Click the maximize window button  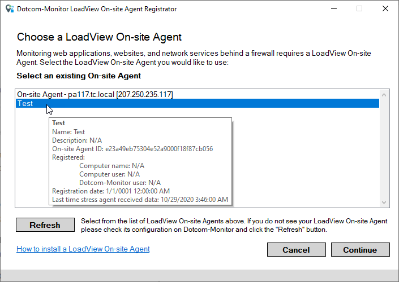(359, 9)
